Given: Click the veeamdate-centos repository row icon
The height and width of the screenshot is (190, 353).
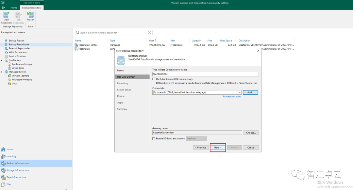Looking at the screenshot, I should point(76,45).
